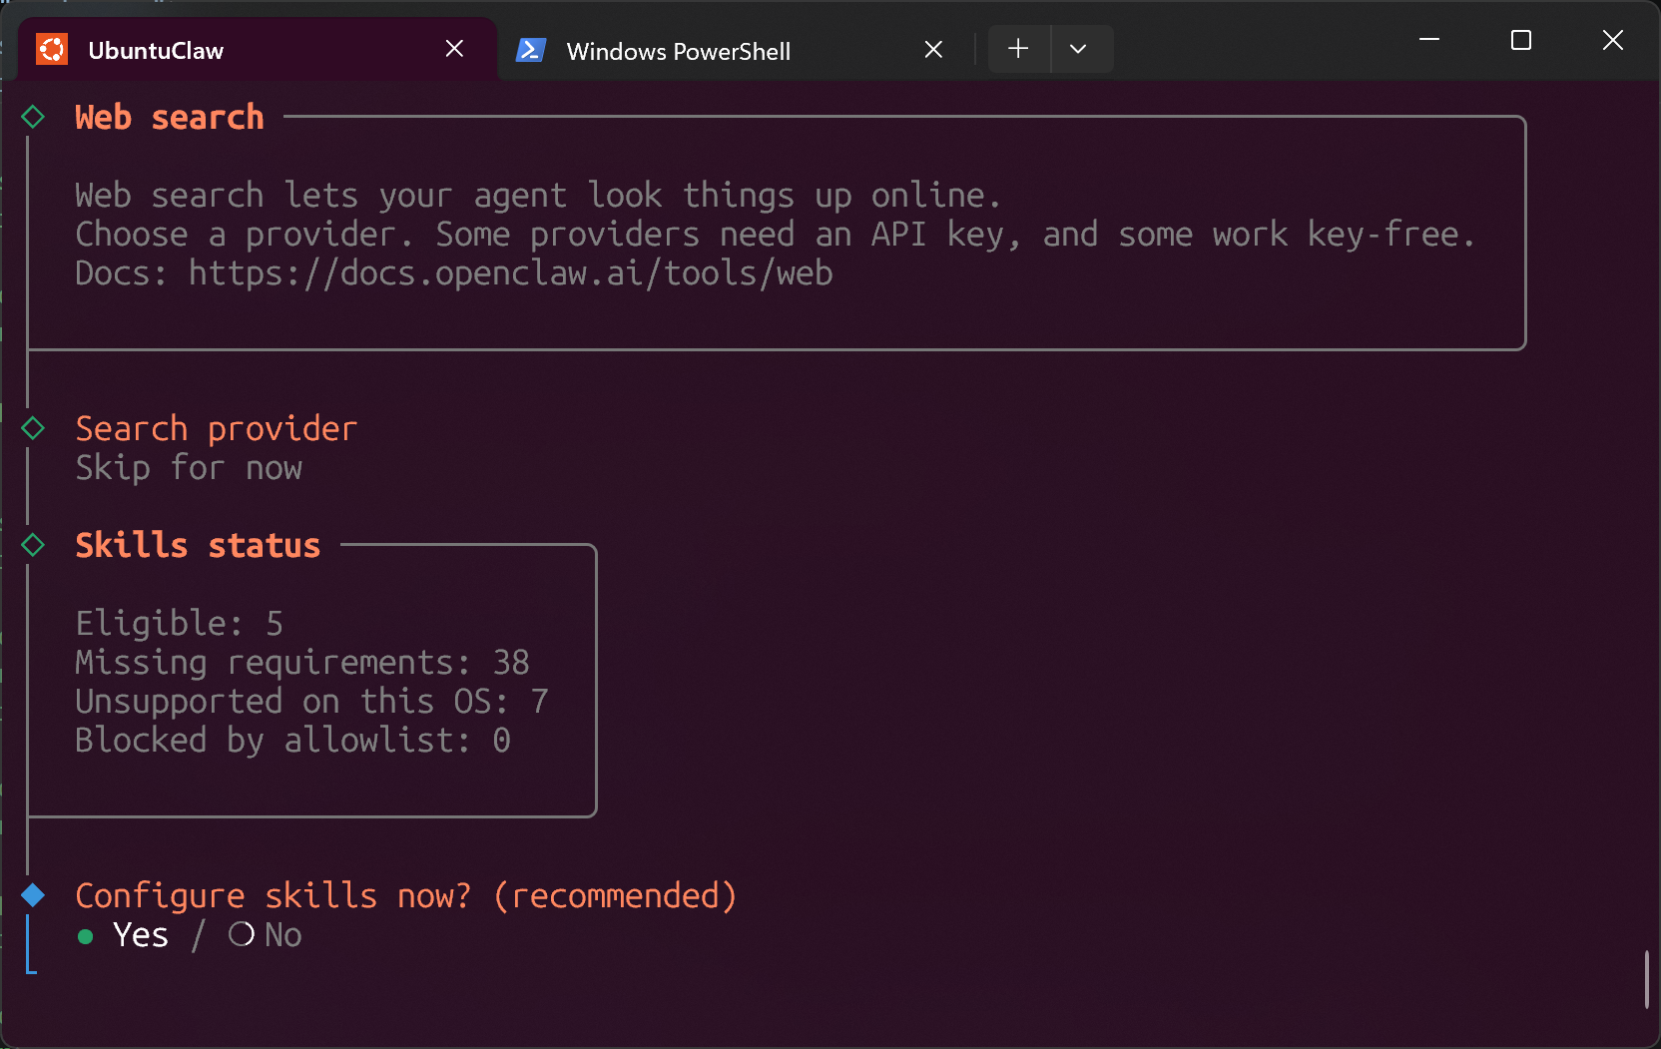Click the 'Missing requirements: 38' line
The width and height of the screenshot is (1661, 1049).
(302, 663)
